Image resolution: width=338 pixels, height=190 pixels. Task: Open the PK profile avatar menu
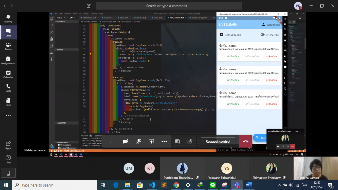tap(298, 6)
